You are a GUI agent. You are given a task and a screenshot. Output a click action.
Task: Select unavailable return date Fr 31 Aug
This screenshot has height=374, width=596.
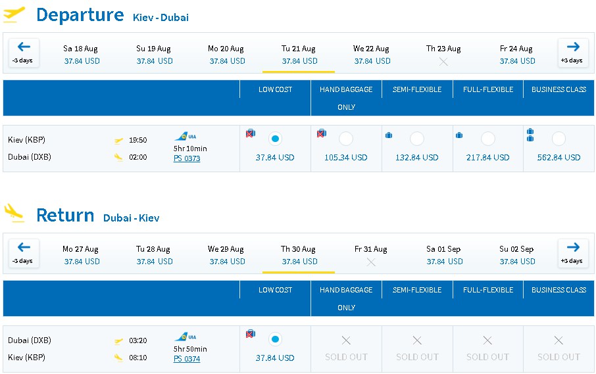point(371,255)
